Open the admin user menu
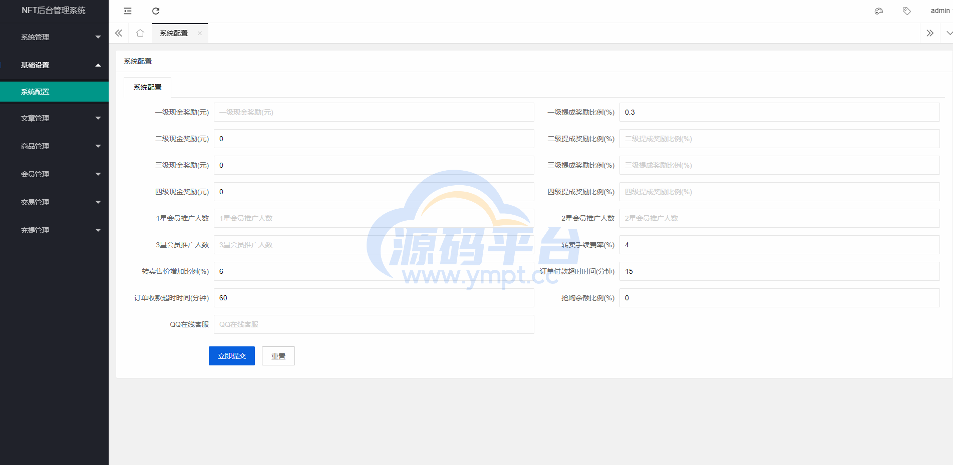953x465 pixels. pyautogui.click(x=940, y=11)
